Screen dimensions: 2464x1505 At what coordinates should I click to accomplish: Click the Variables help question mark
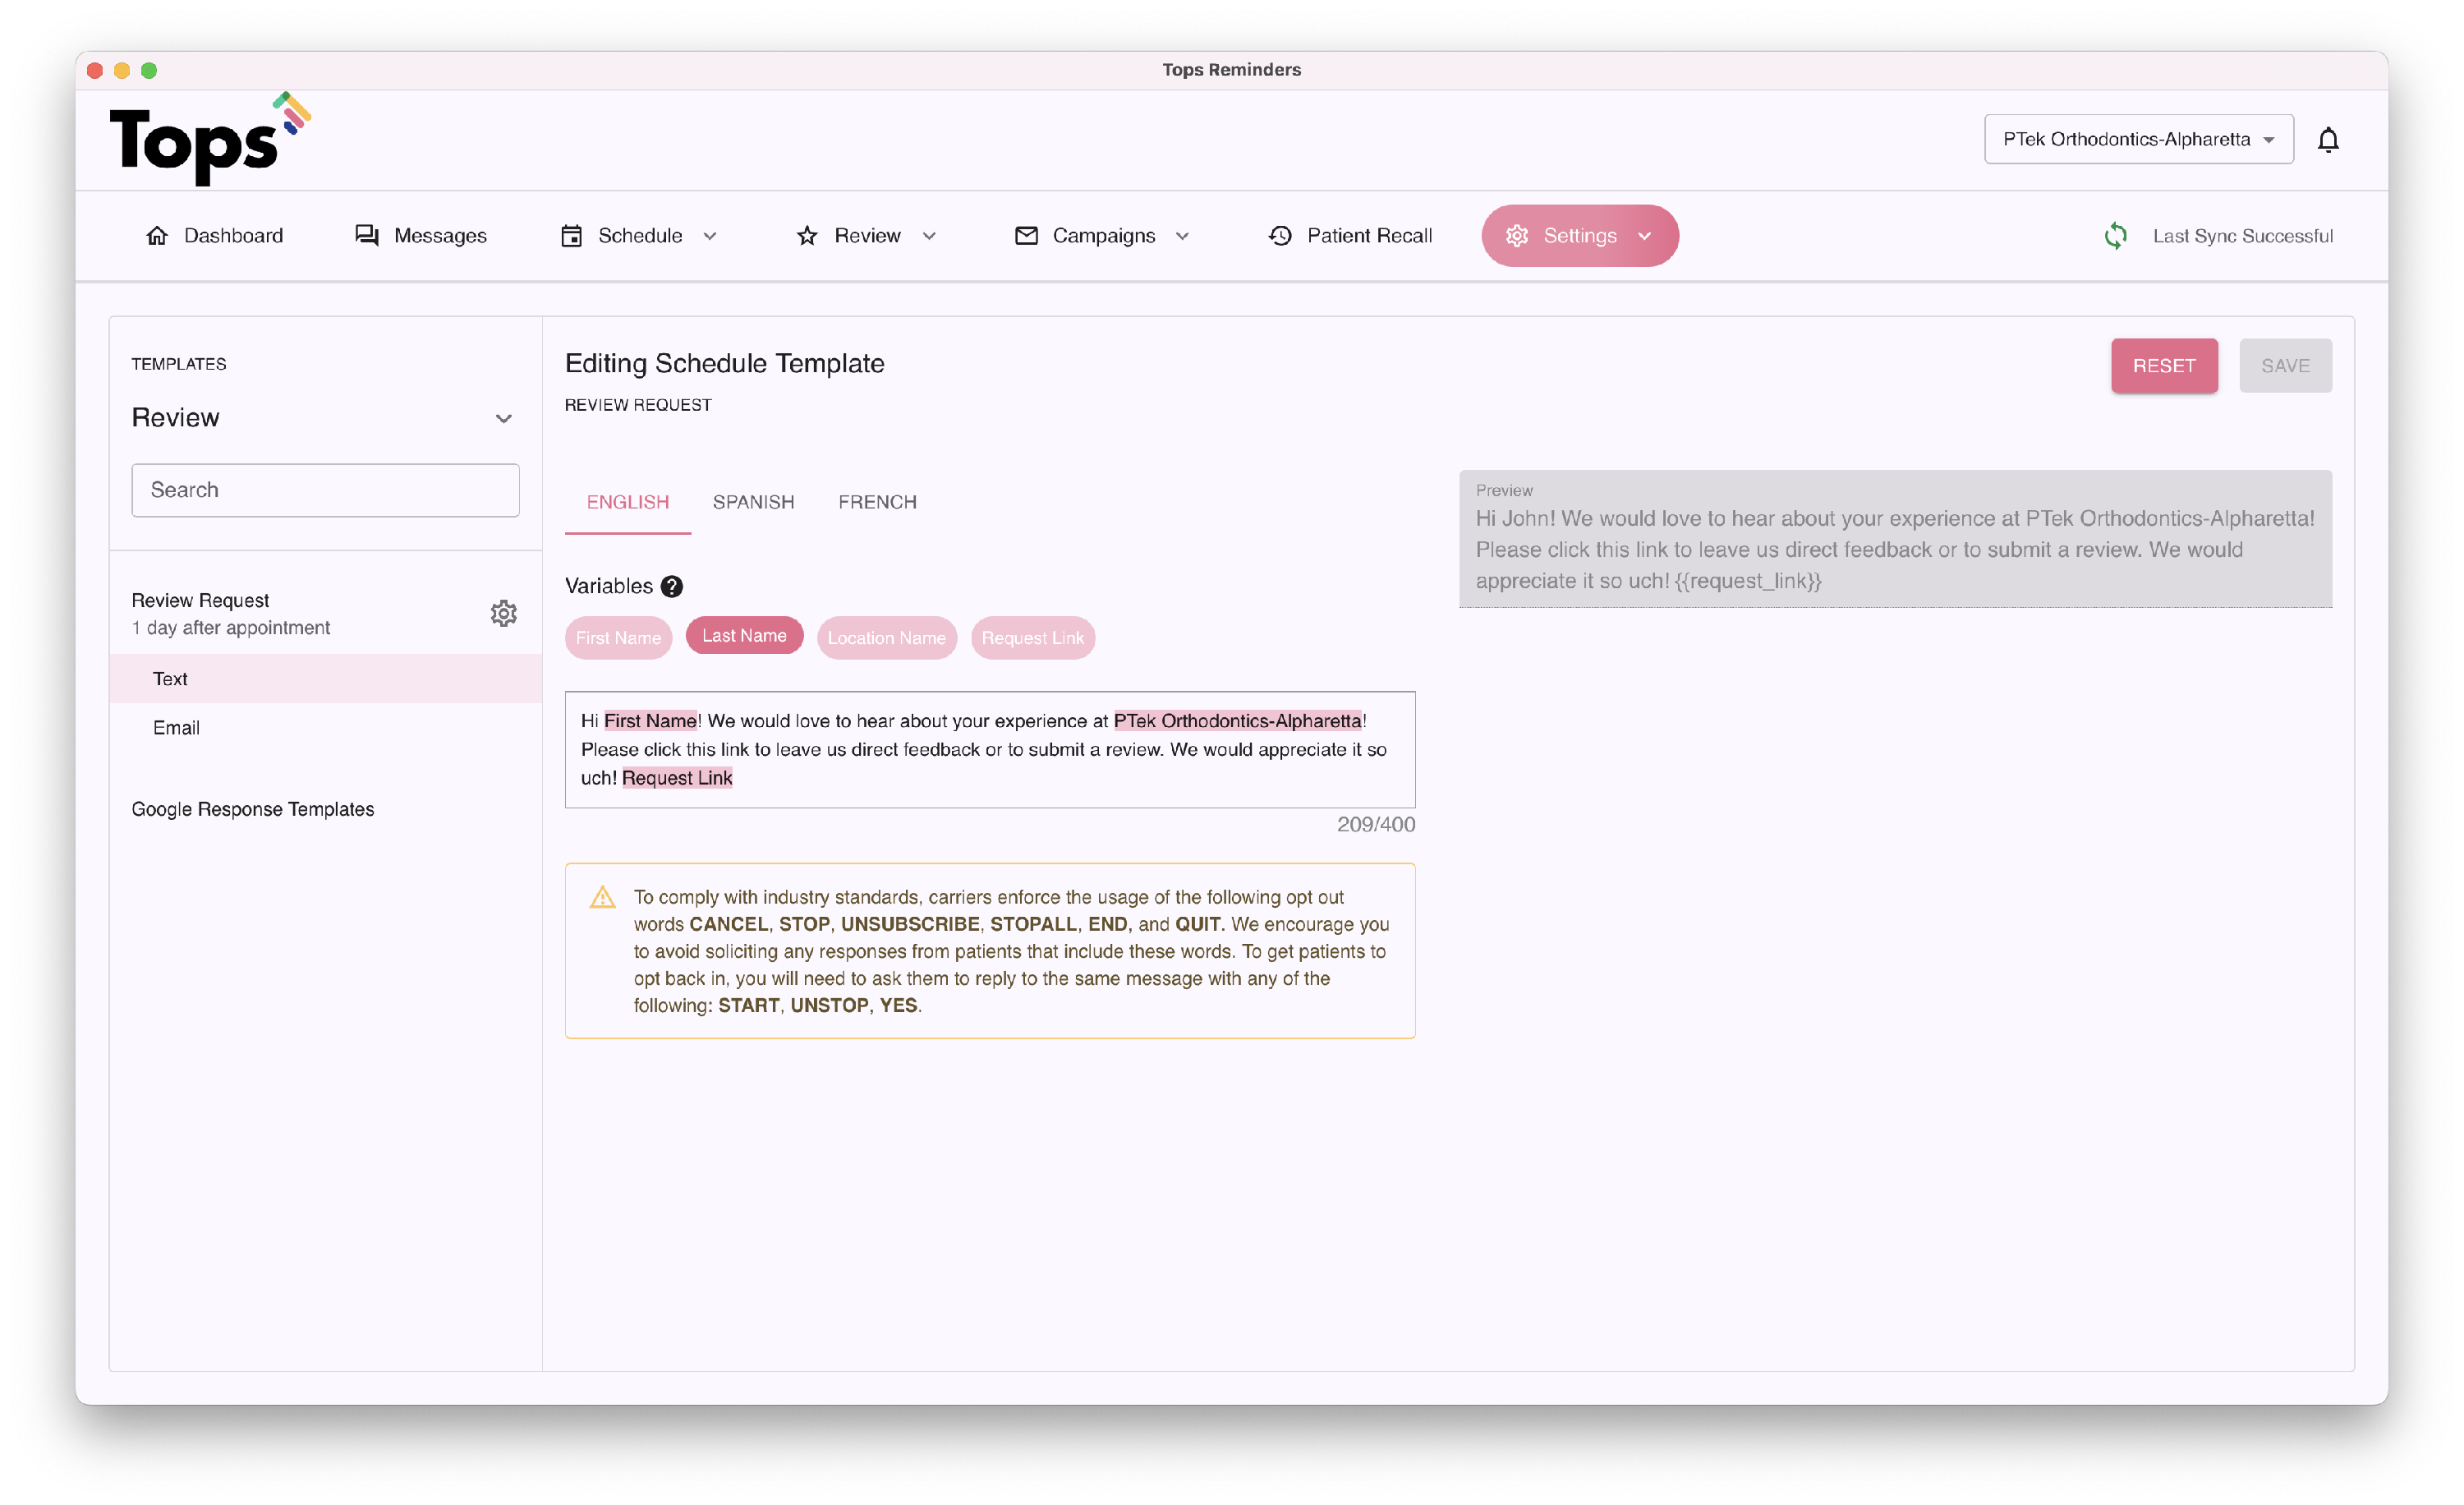(672, 586)
